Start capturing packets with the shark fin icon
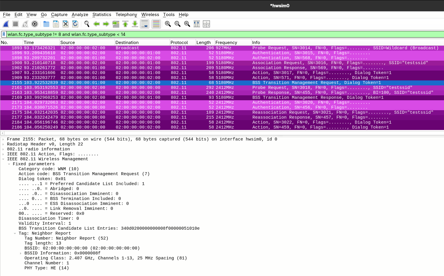This screenshot has height=276, width=444. pos(6,24)
